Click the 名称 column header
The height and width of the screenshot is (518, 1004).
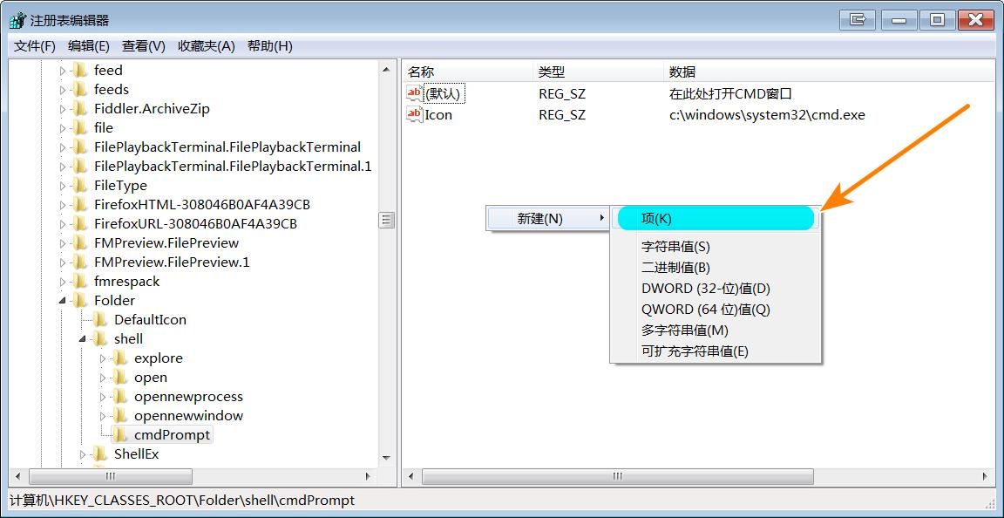(x=466, y=71)
